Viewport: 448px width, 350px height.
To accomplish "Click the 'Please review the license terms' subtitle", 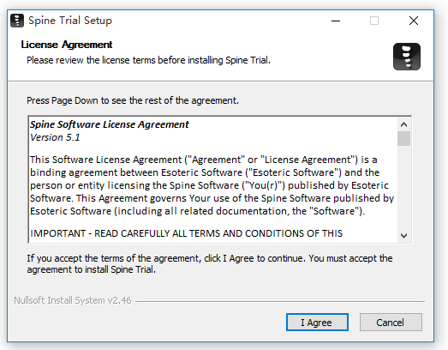I will 148,60.
